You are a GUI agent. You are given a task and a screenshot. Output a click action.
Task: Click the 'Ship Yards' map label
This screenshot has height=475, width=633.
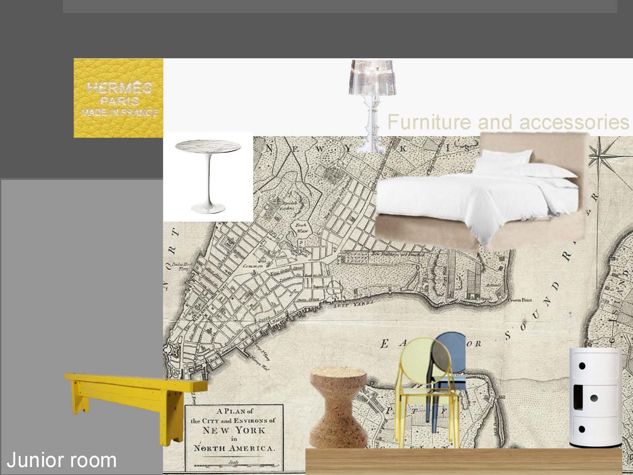354,305
